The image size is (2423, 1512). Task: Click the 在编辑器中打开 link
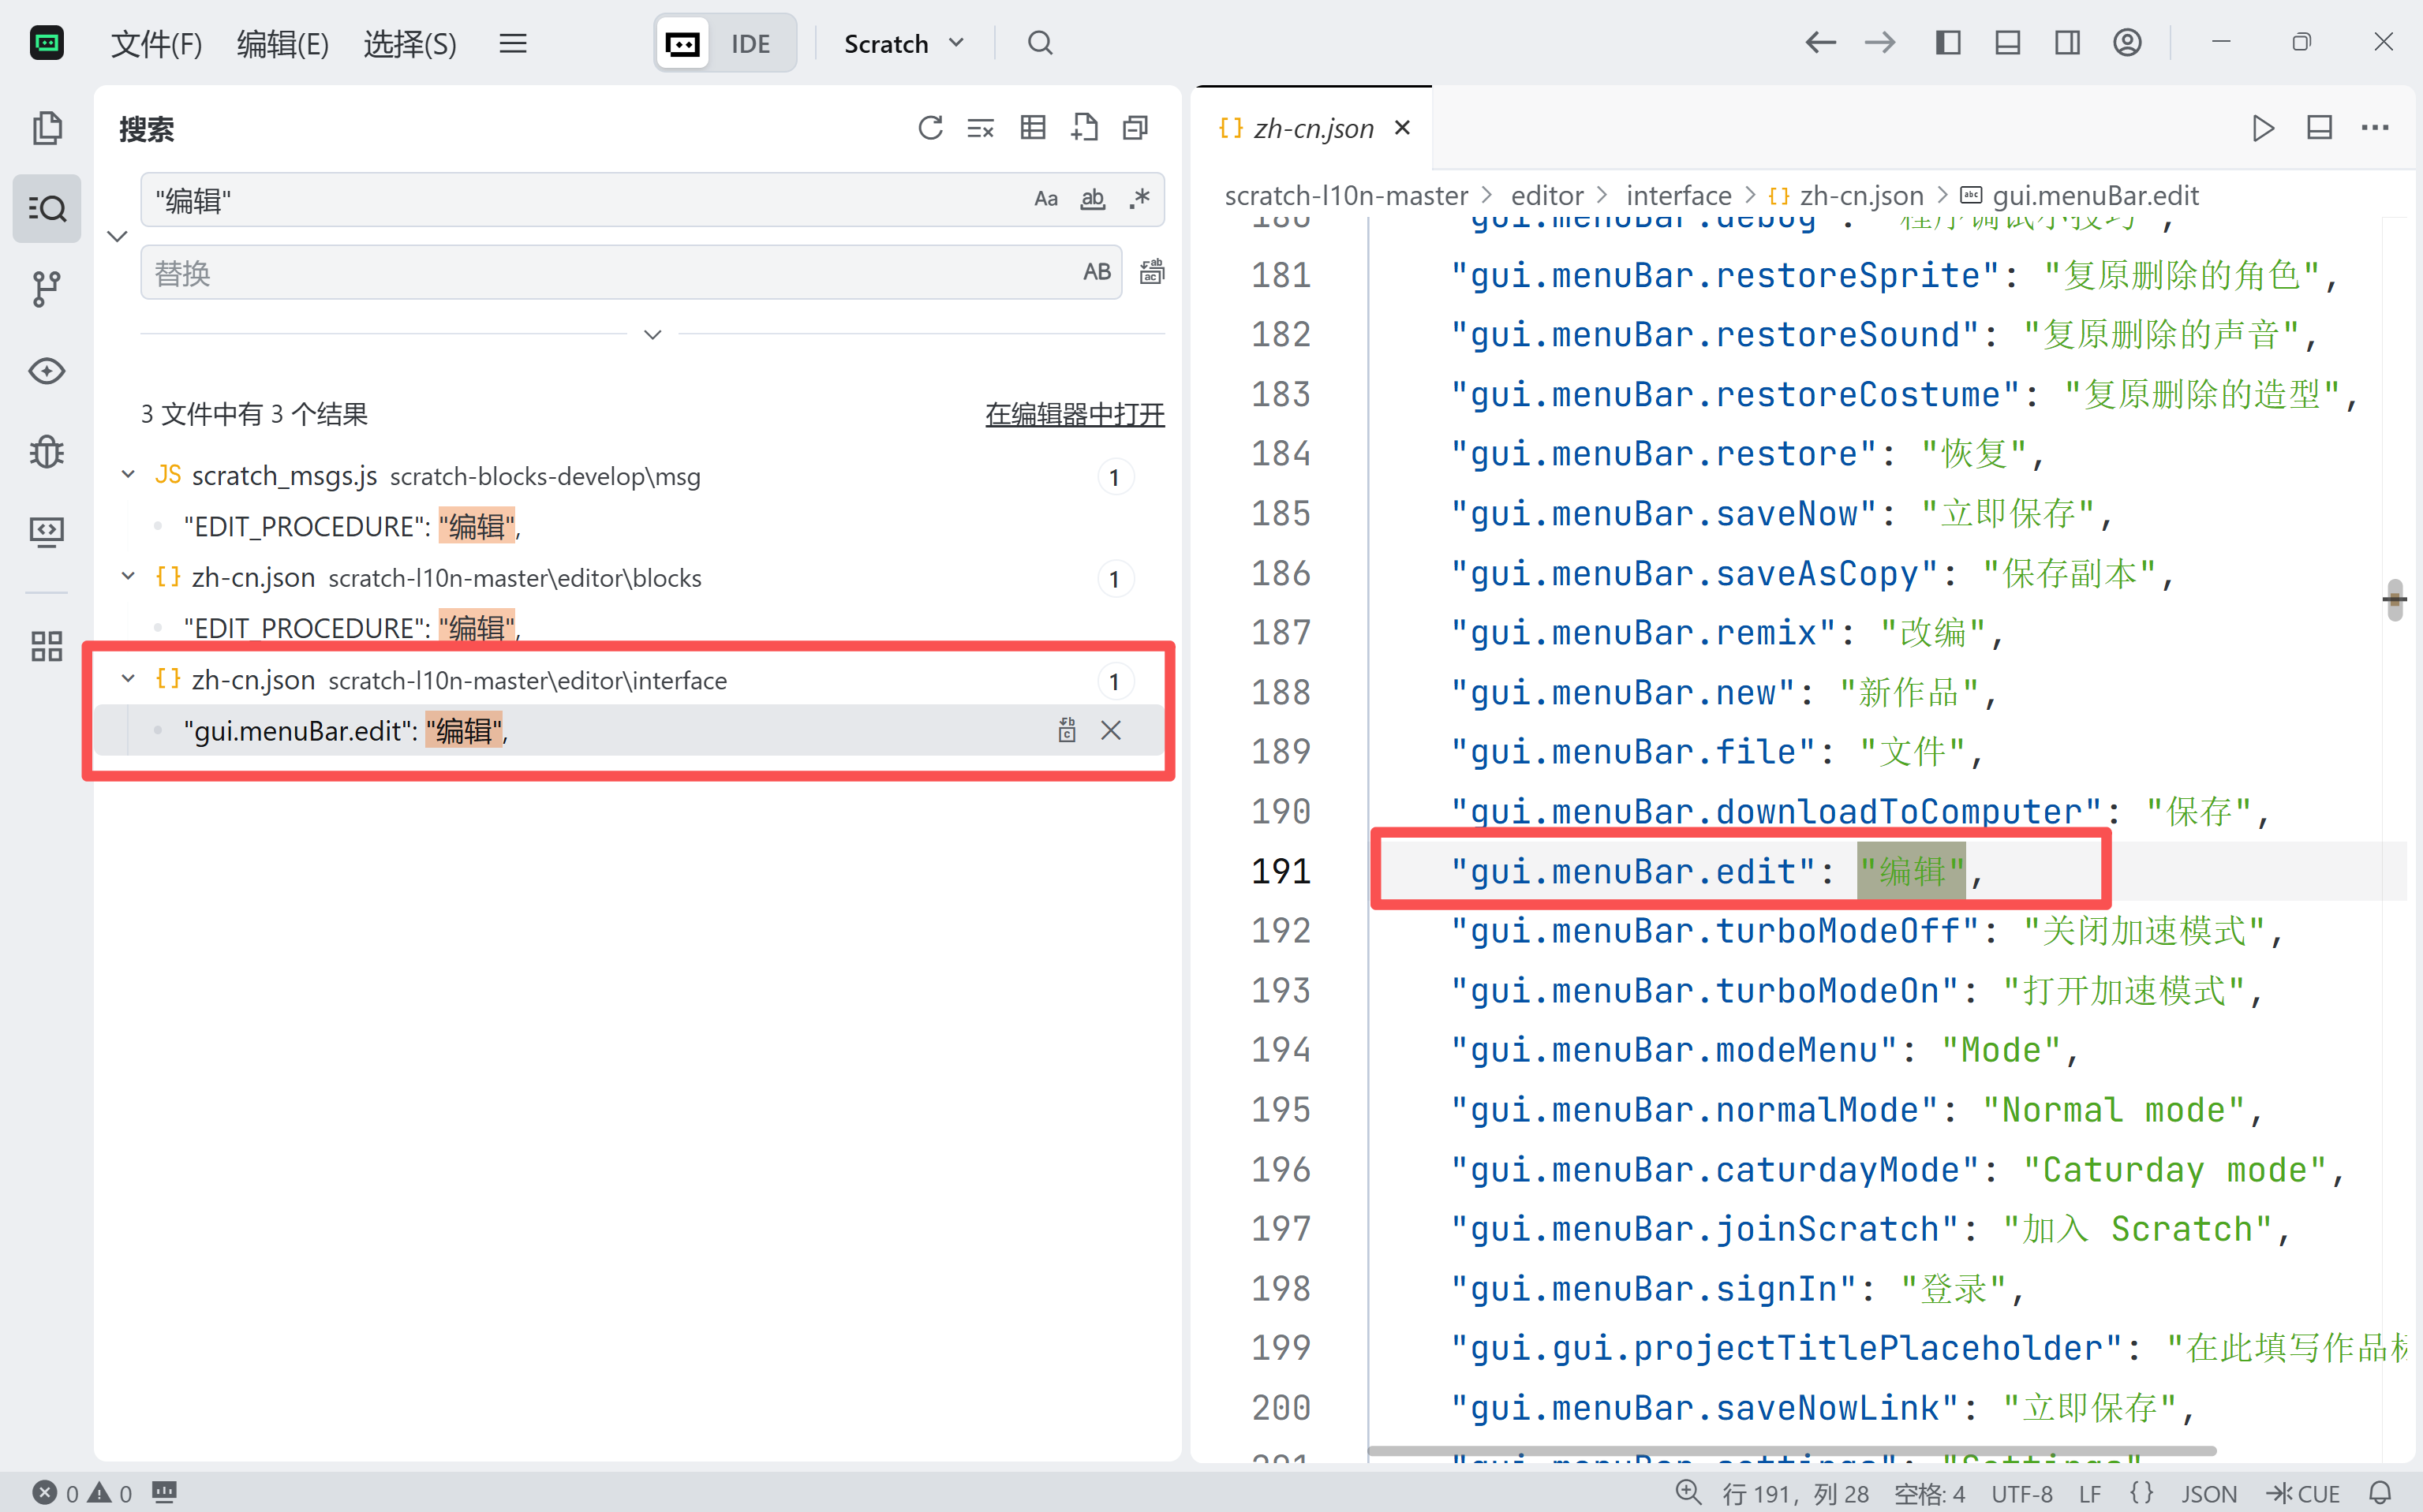point(1074,414)
